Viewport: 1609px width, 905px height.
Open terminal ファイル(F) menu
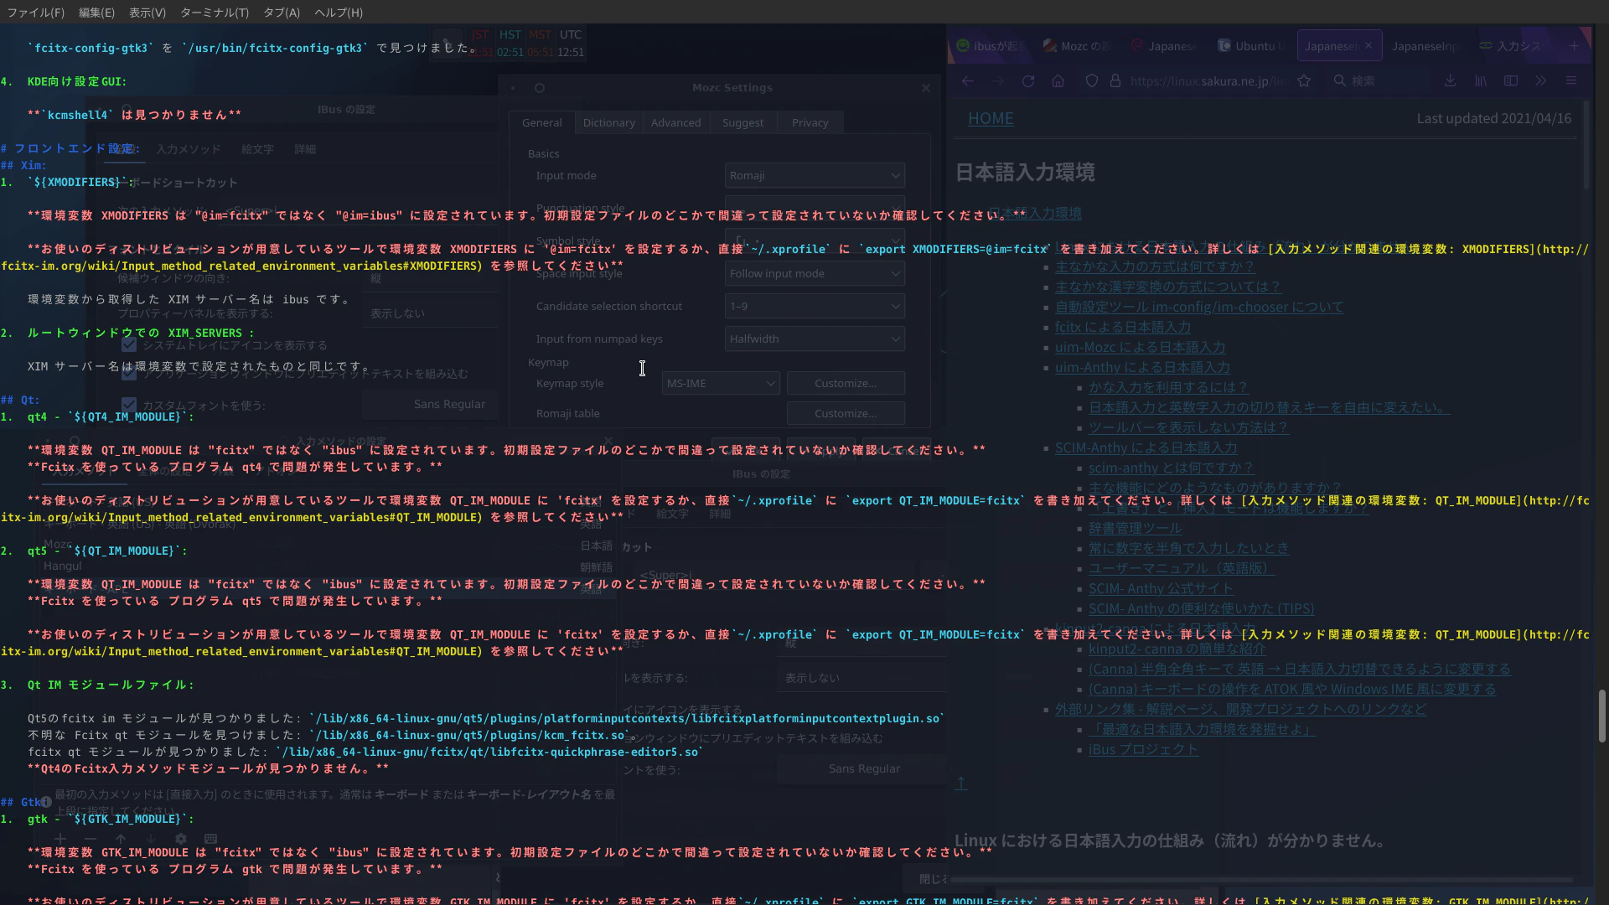click(x=35, y=13)
